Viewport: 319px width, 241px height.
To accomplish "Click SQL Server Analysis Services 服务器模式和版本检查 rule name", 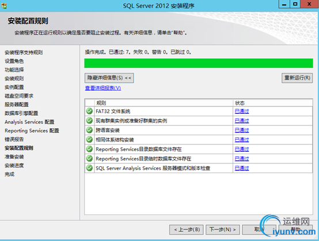I will (153, 169).
